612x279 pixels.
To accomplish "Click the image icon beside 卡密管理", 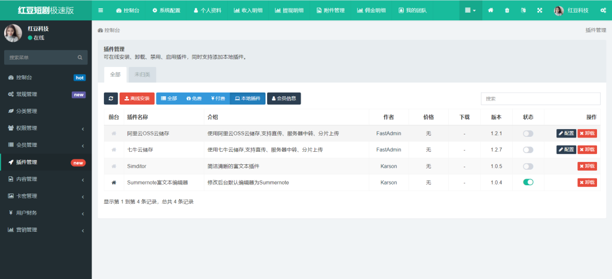I will pos(11,196).
